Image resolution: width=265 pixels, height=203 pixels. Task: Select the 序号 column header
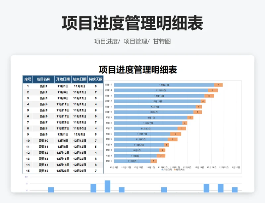[28, 79]
